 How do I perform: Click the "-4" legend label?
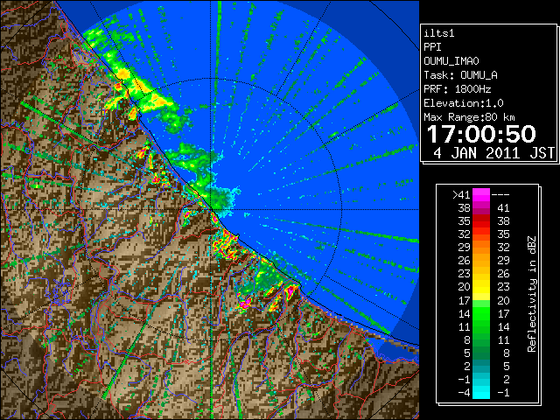click(x=464, y=393)
